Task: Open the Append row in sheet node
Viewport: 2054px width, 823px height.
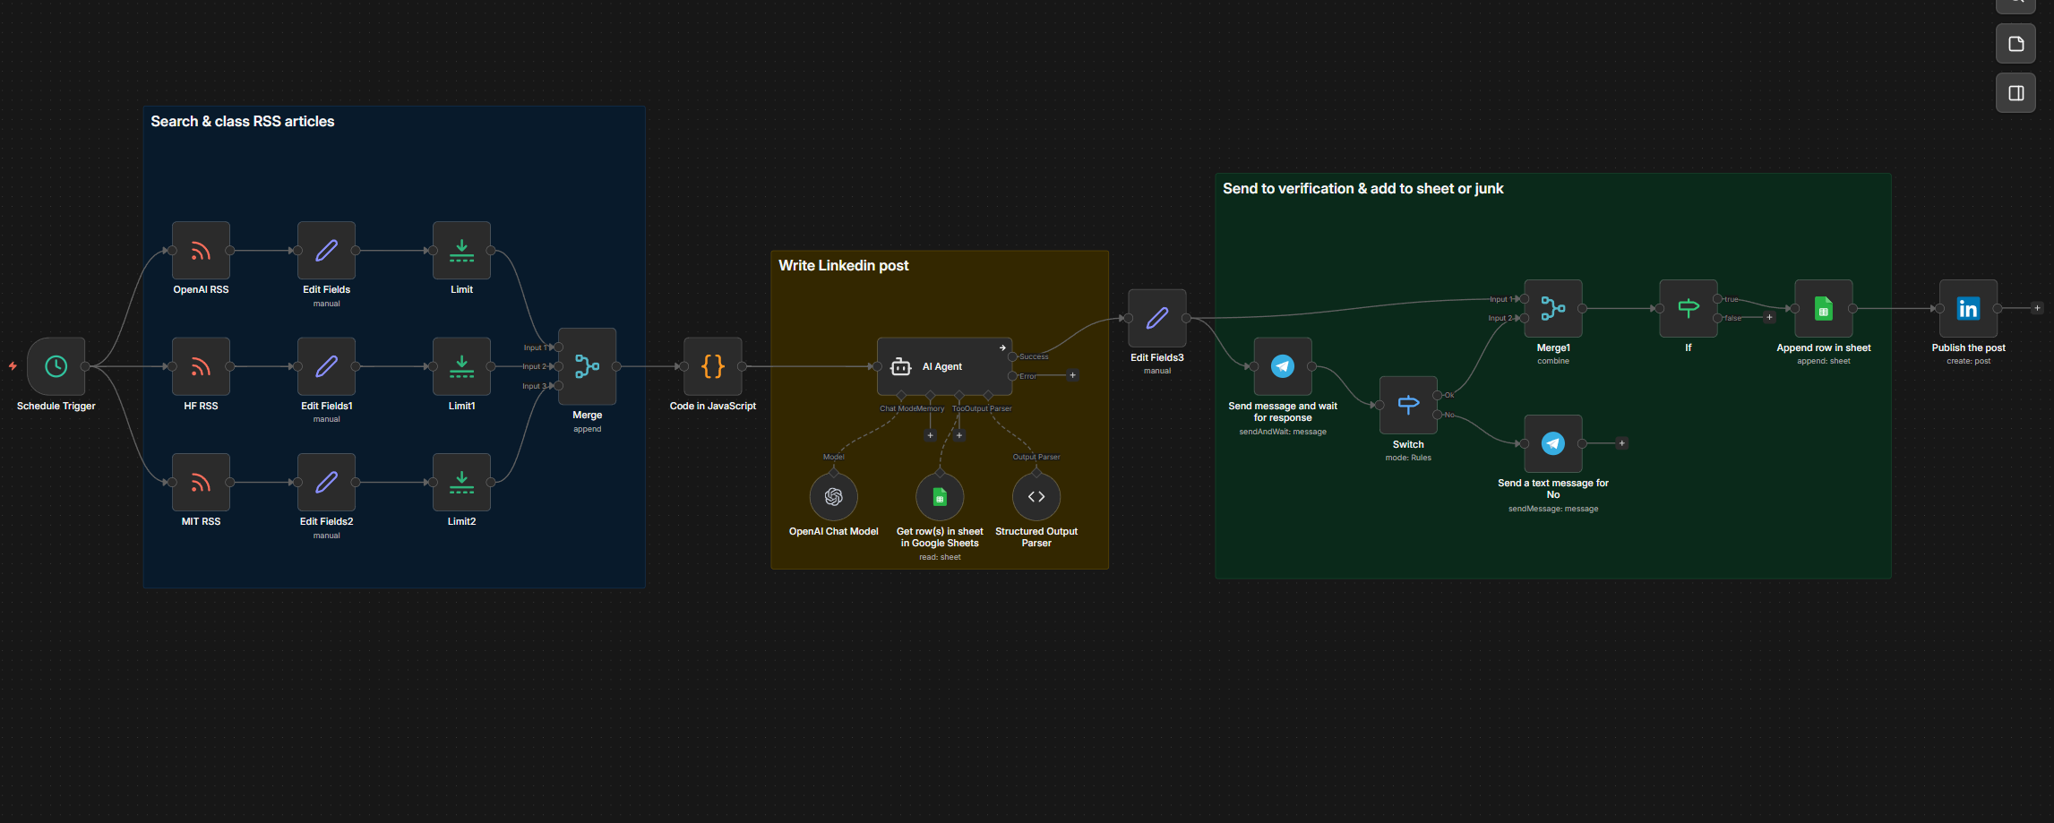Action: pyautogui.click(x=1823, y=309)
